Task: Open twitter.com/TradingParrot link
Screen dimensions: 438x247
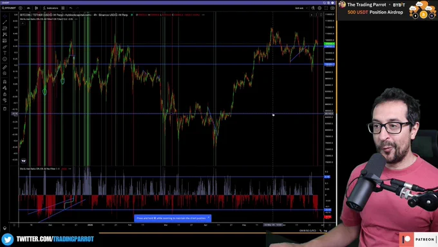Action: pos(55,239)
